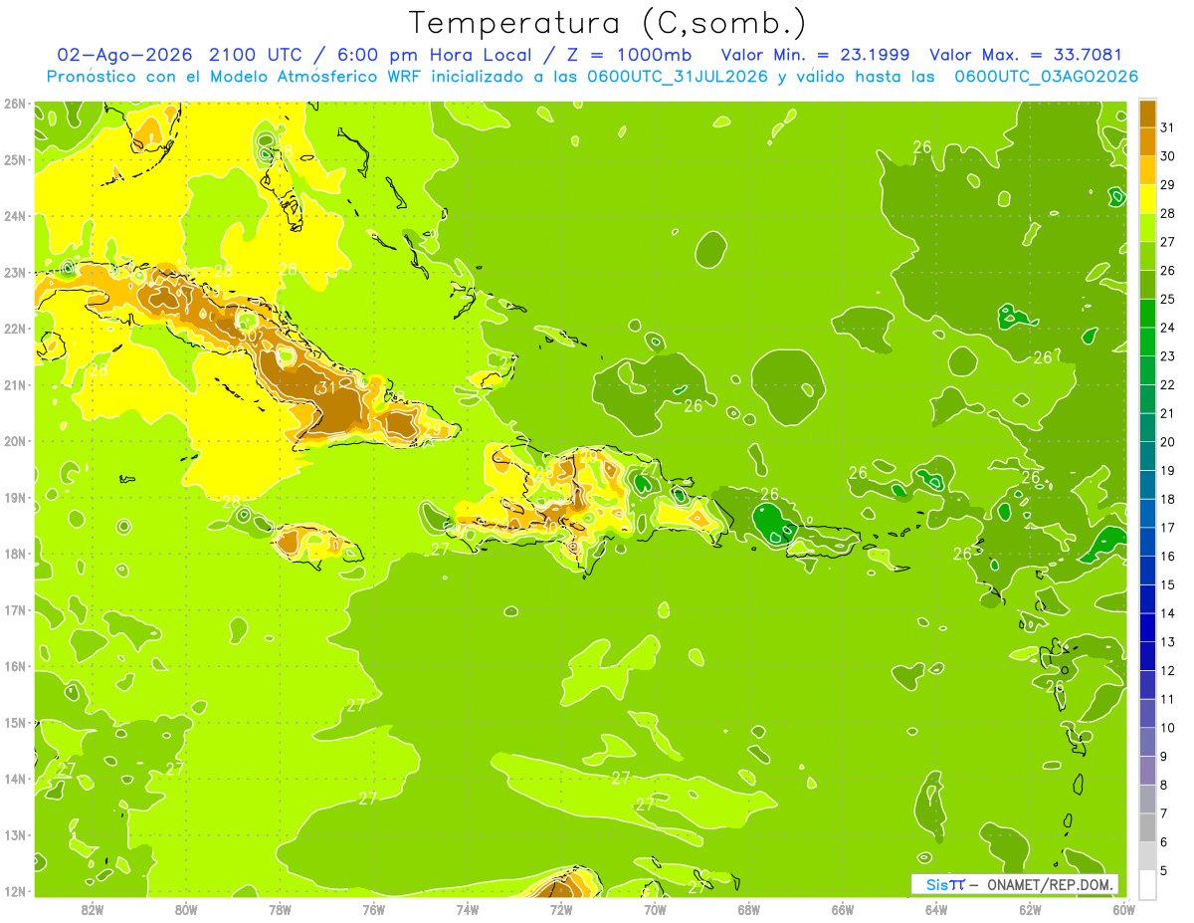Image resolution: width=1194 pixels, height=923 pixels.
Task: Click the brown legend swatch above 31
Action: pyautogui.click(x=1147, y=114)
